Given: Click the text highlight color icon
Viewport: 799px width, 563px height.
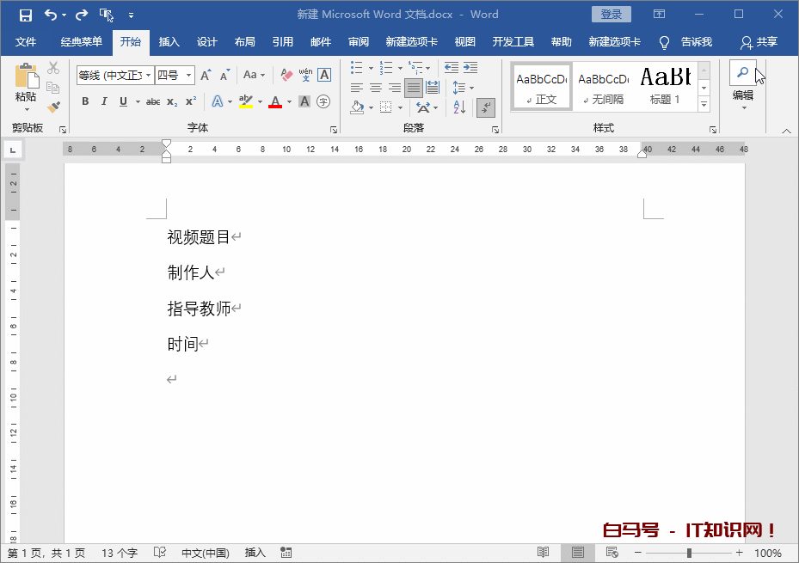Looking at the screenshot, I should [x=245, y=101].
